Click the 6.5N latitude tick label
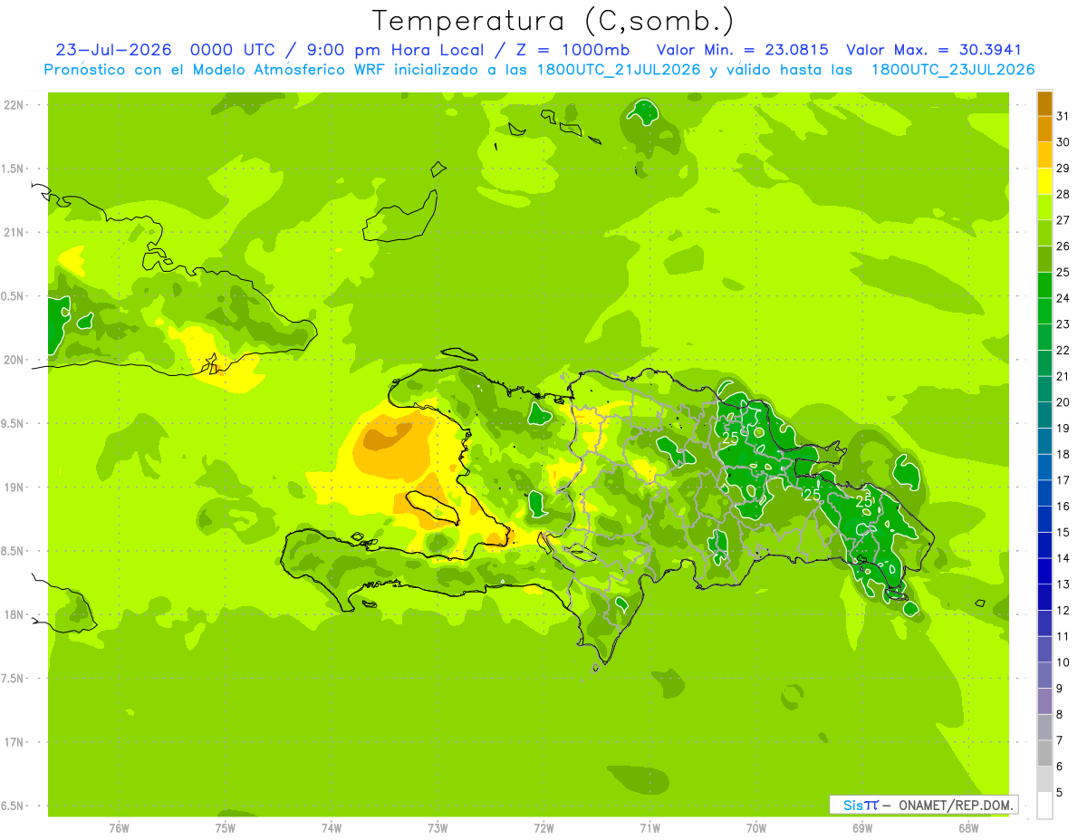Image resolution: width=1087 pixels, height=840 pixels. (14, 806)
